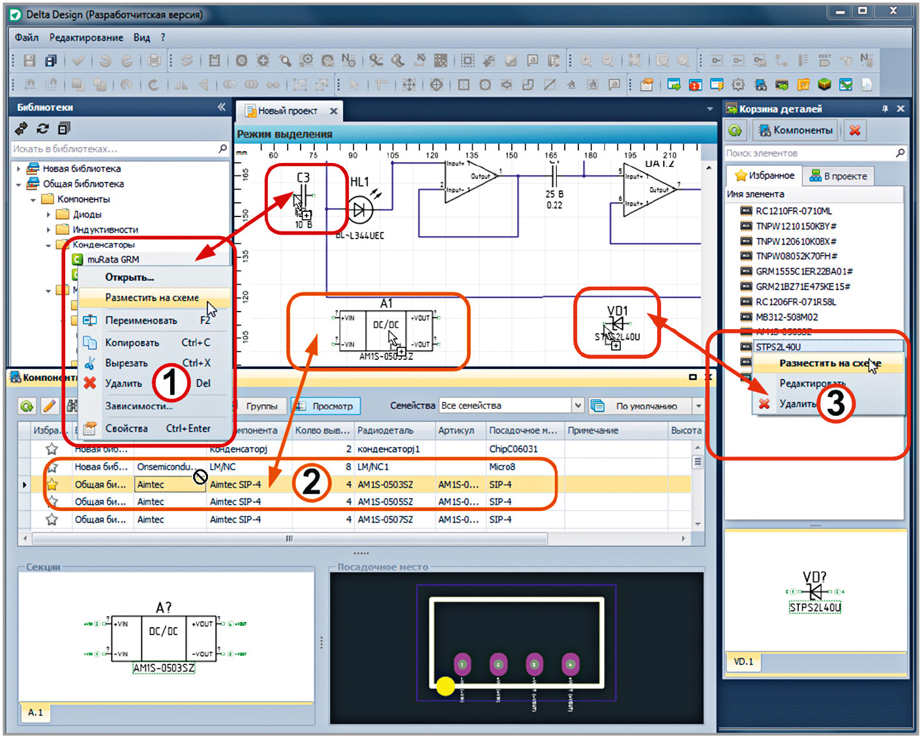Image resolution: width=922 pixels, height=738 pixels.
Task: Open the Семейства dropdown list
Action: 577,406
